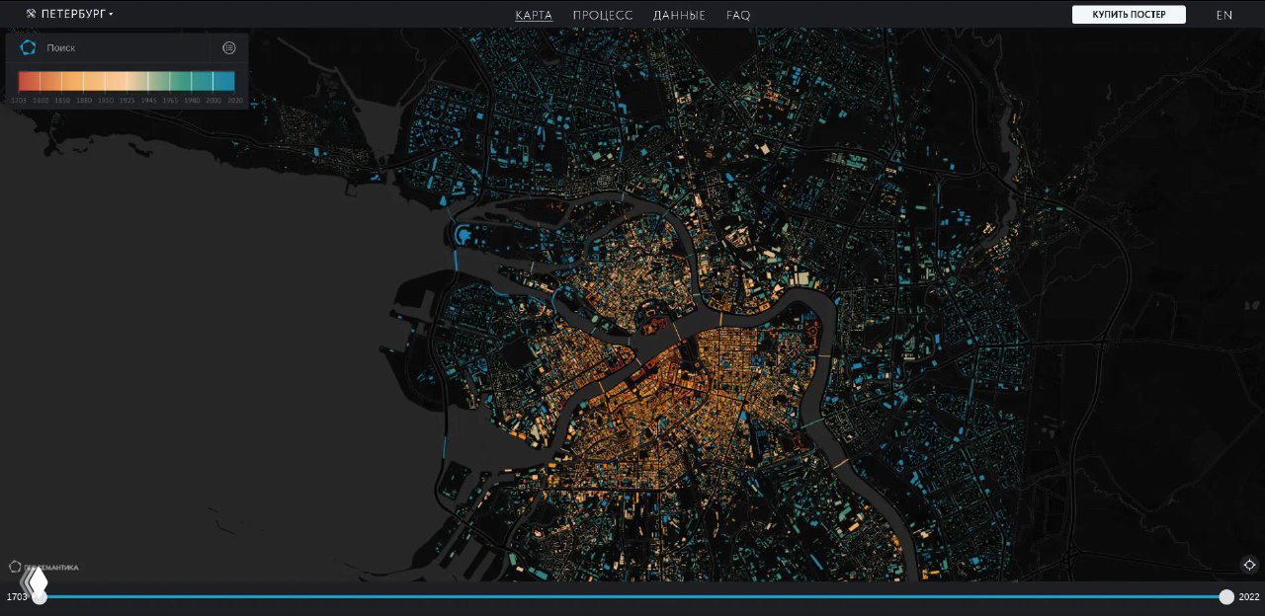
Task: Expand the ПЕТЕРБУРГ city dropdown
Action: [x=77, y=14]
